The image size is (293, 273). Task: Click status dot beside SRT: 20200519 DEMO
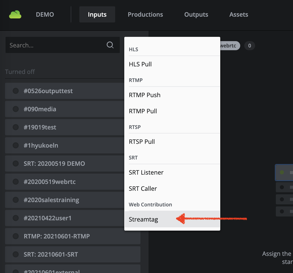[16, 163]
